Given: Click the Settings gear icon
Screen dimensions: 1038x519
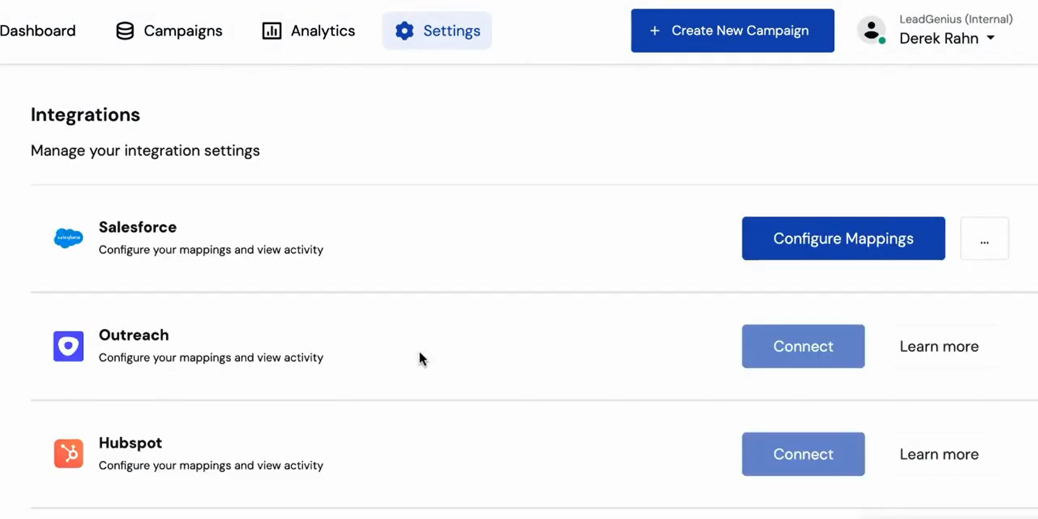Looking at the screenshot, I should coord(404,31).
